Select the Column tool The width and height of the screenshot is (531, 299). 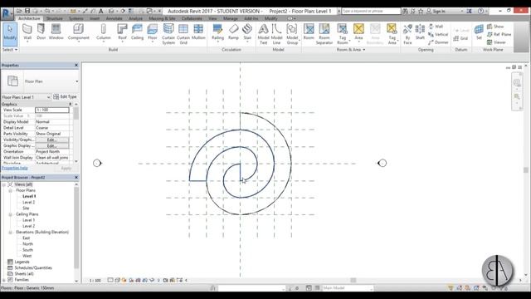[x=103, y=33]
